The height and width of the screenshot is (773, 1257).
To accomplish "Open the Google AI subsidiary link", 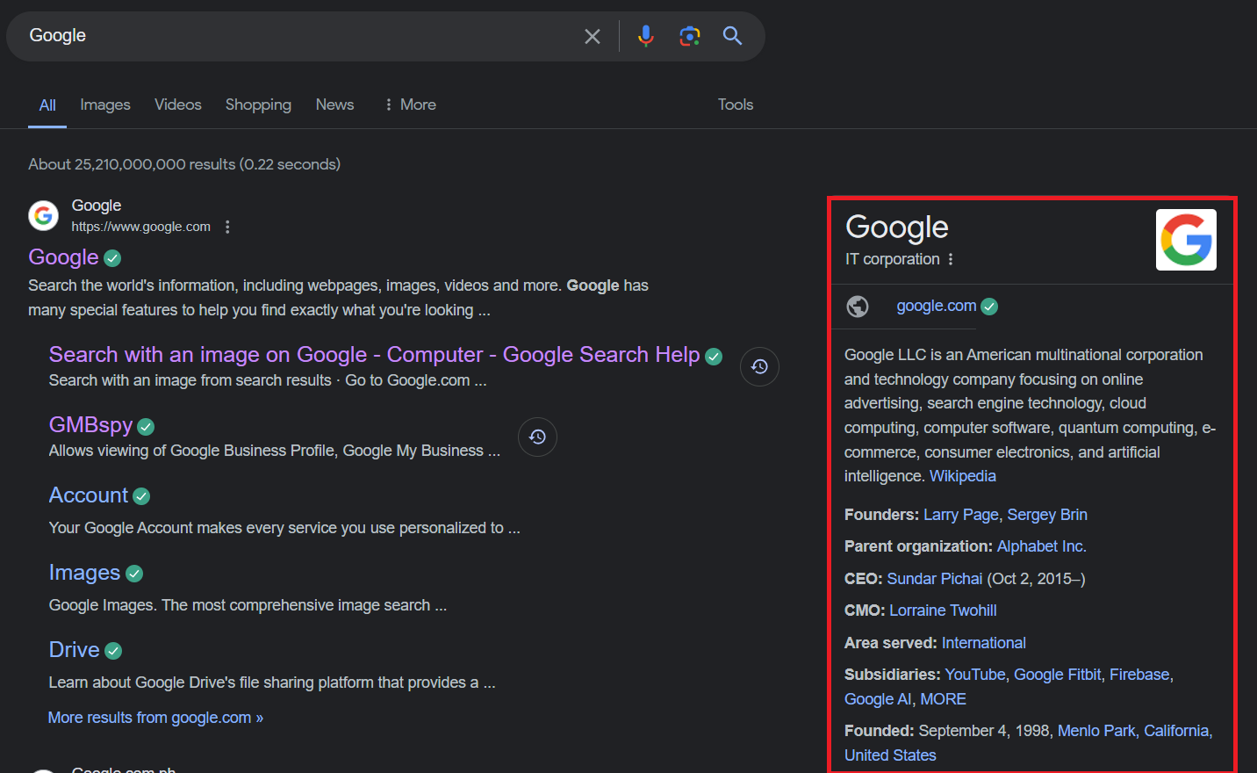I will click(x=878, y=699).
